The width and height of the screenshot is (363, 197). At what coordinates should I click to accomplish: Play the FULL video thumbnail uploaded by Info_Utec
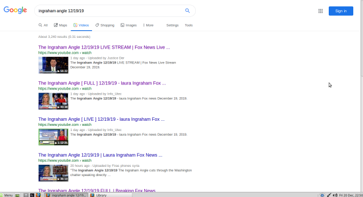point(53,101)
